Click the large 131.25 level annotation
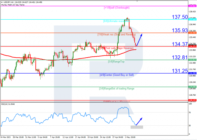Viewport: 197px width, 140px height. pyautogui.click(x=180, y=71)
